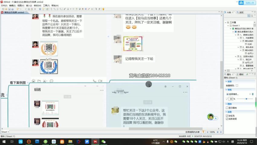Open the 编辑(E) menu

(x=12, y=5)
